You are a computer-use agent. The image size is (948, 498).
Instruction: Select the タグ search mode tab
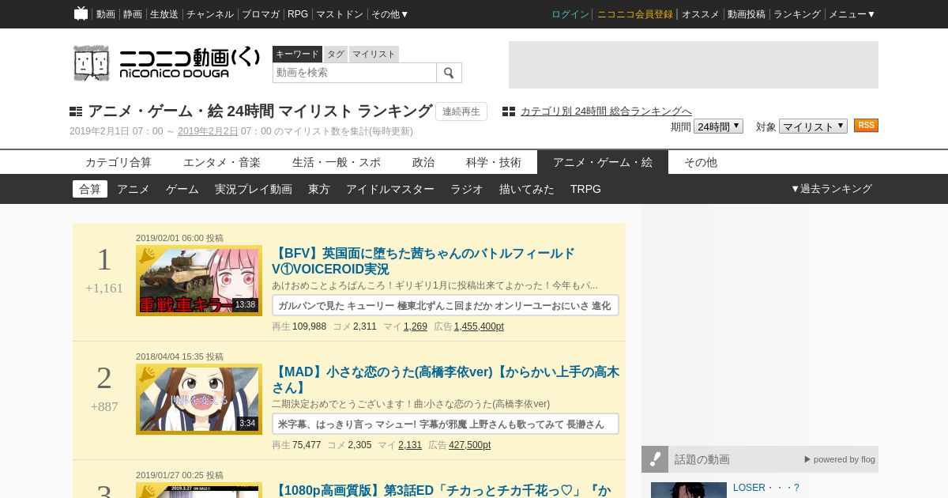[x=336, y=54]
